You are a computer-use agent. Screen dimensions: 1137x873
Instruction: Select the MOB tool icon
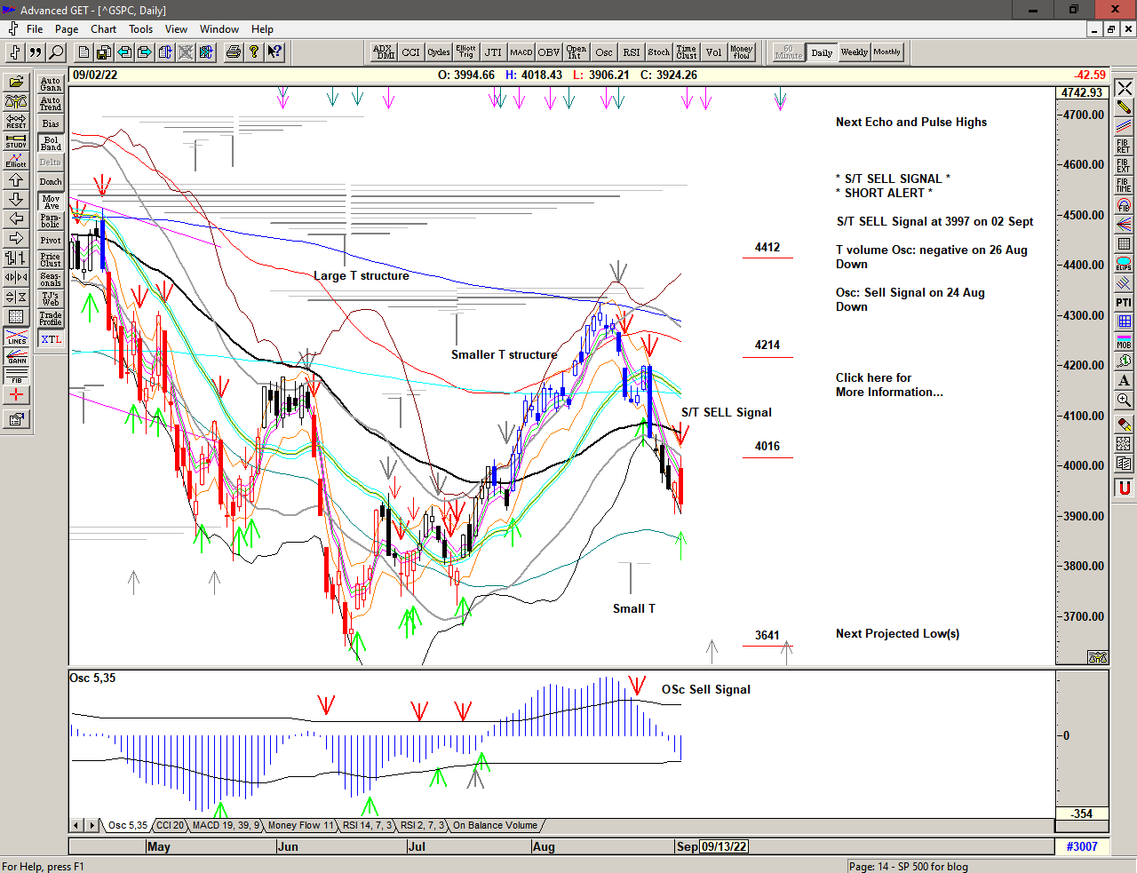coord(1124,341)
